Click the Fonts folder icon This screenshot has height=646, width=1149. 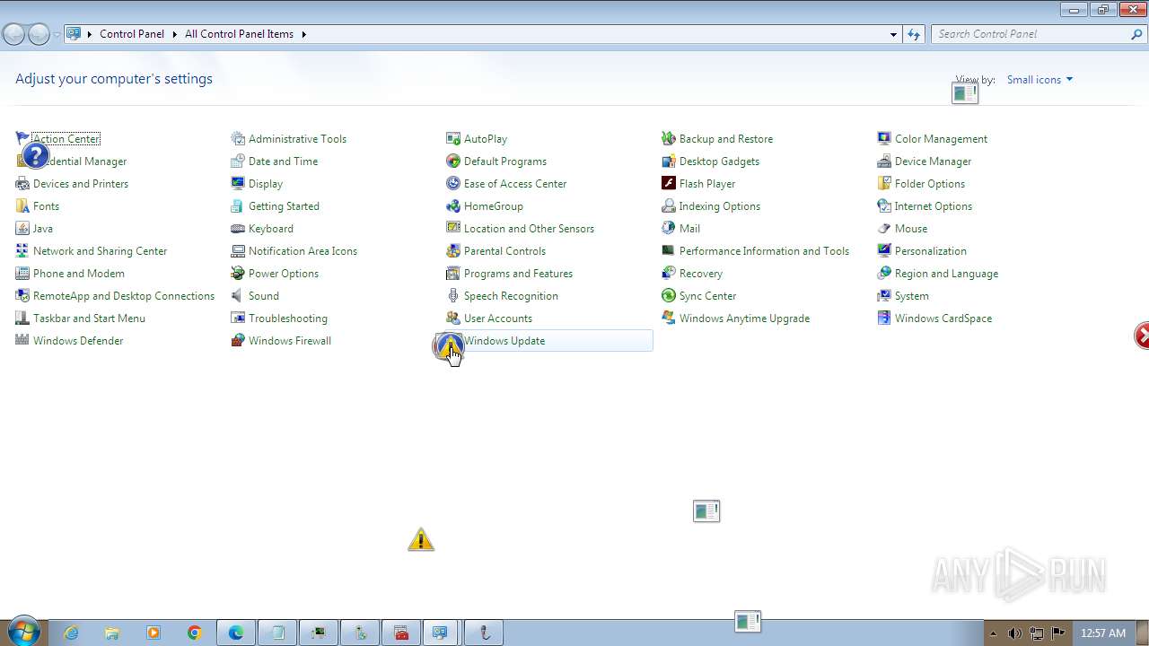pos(22,206)
